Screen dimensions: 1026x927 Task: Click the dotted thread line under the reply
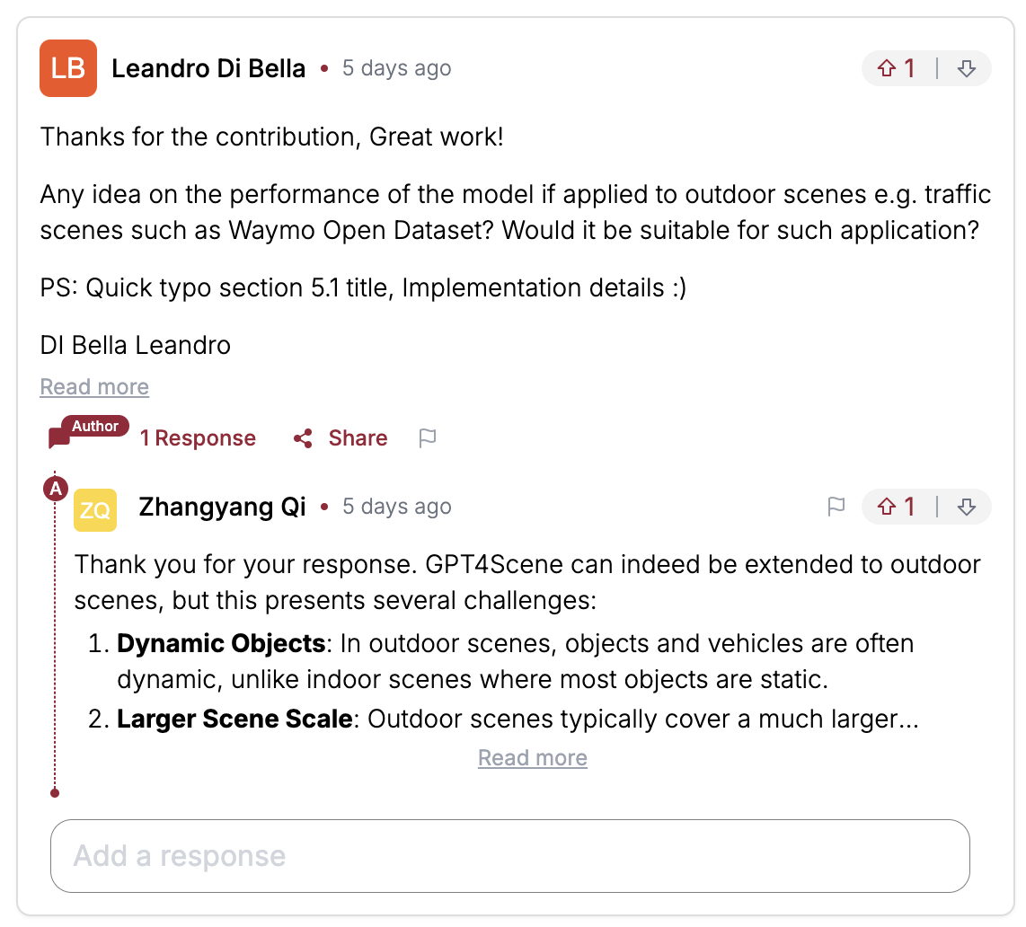[55, 648]
